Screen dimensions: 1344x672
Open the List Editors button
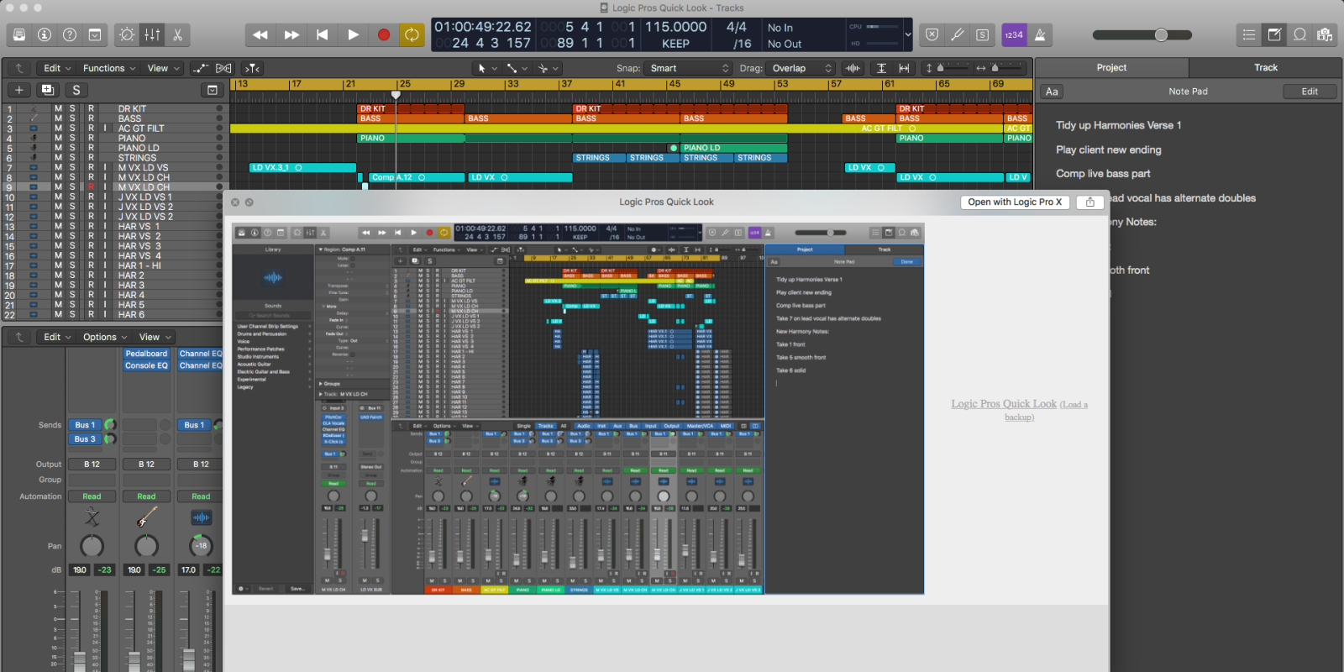1249,34
